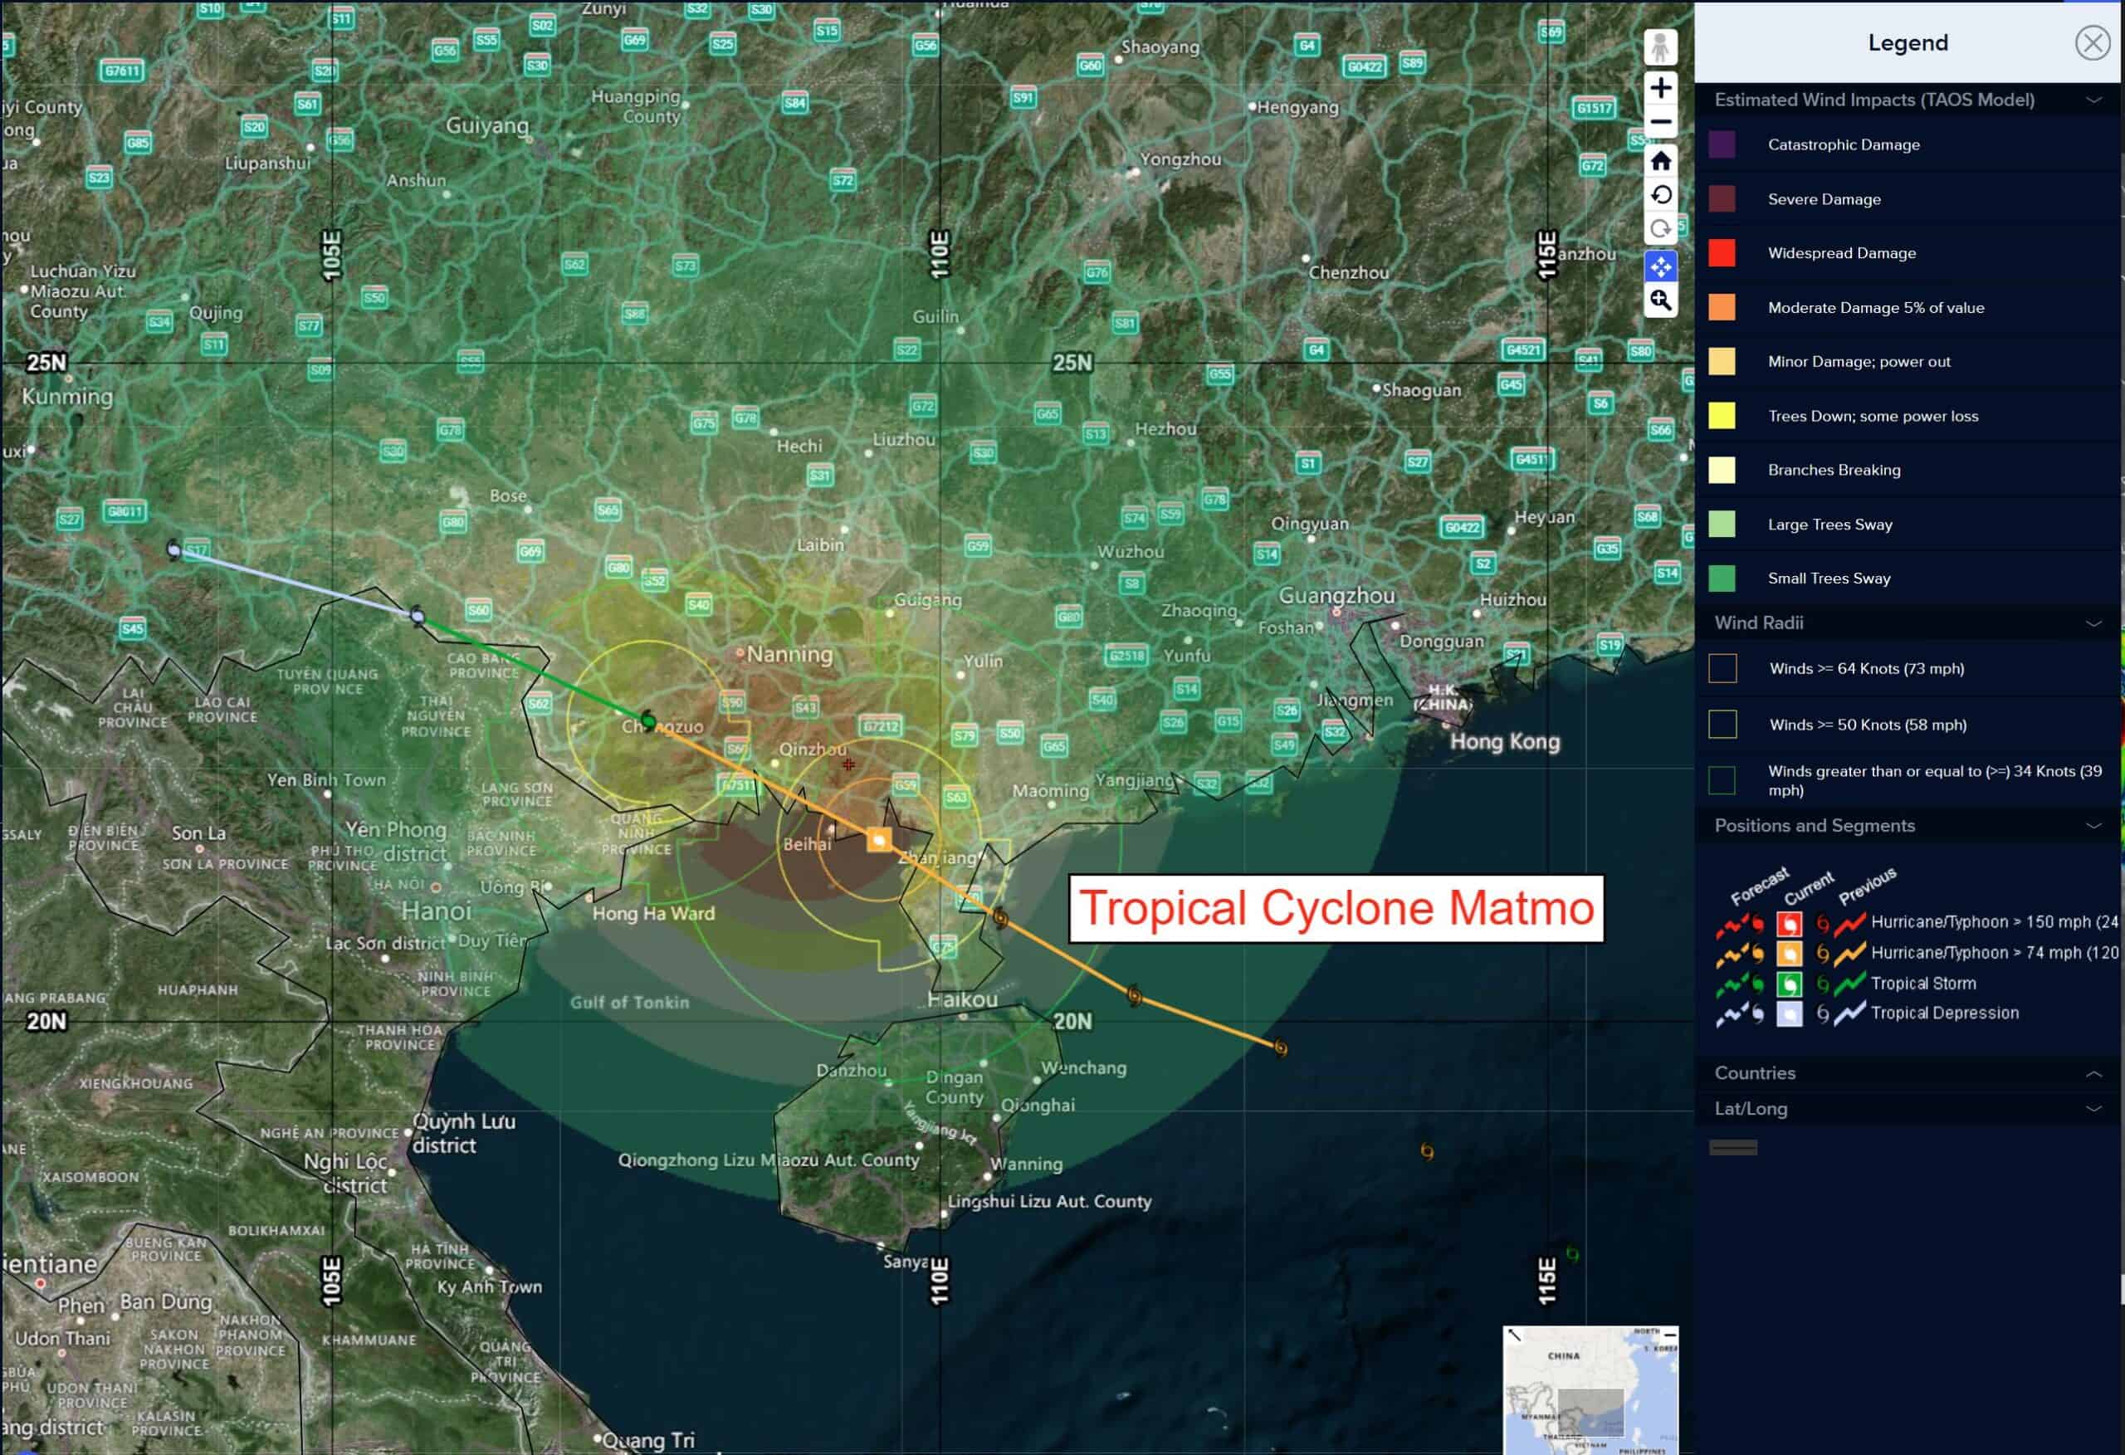2125x1455 pixels.
Task: Collapse Positions and Segments section
Action: point(2093,826)
